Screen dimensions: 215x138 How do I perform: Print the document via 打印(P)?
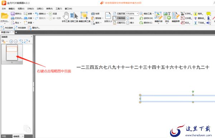17,18
